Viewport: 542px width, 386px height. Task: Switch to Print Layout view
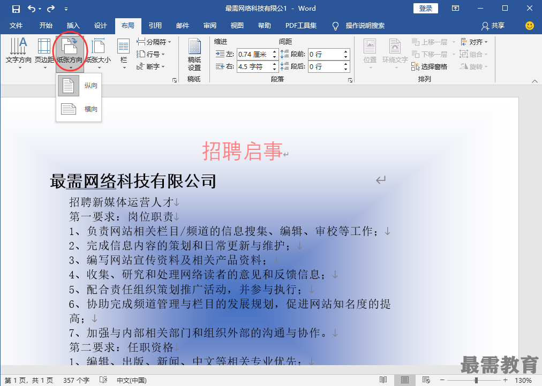tap(405, 380)
